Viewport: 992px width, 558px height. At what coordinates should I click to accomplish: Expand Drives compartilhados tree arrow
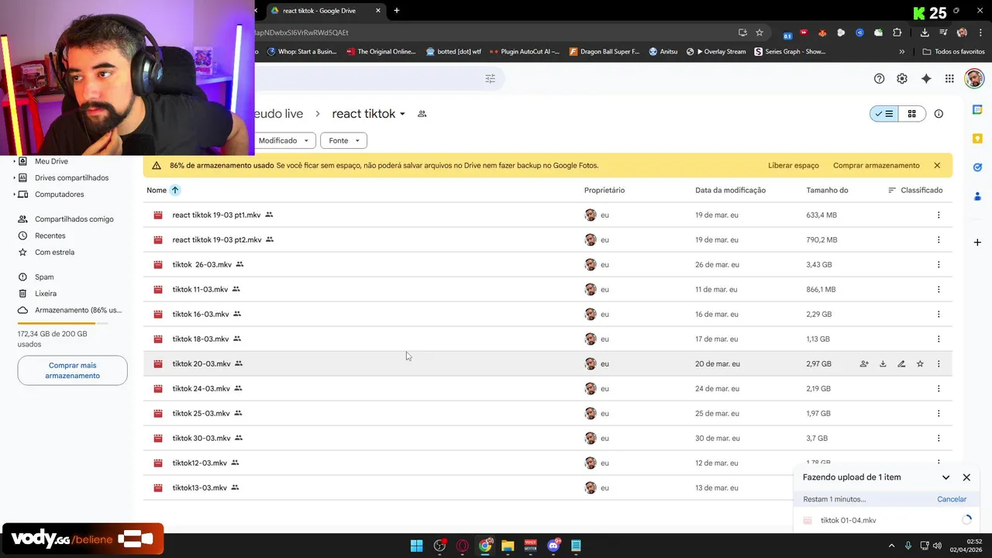(14, 177)
